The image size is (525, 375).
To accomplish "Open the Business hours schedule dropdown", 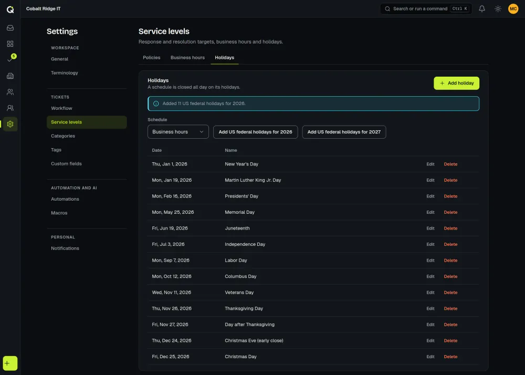I will tap(178, 132).
